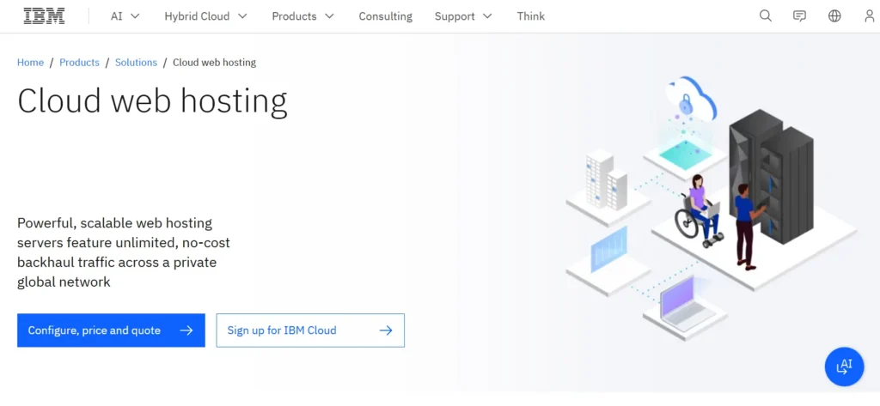Go to Think in the top nav
This screenshot has height=406, width=880.
[531, 16]
